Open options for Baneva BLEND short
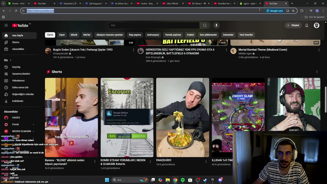 [x=95, y=162]
